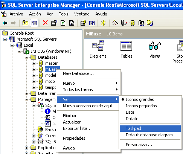Click the msdb database cylinder icon
The height and width of the screenshot is (154, 183).
[41, 81]
